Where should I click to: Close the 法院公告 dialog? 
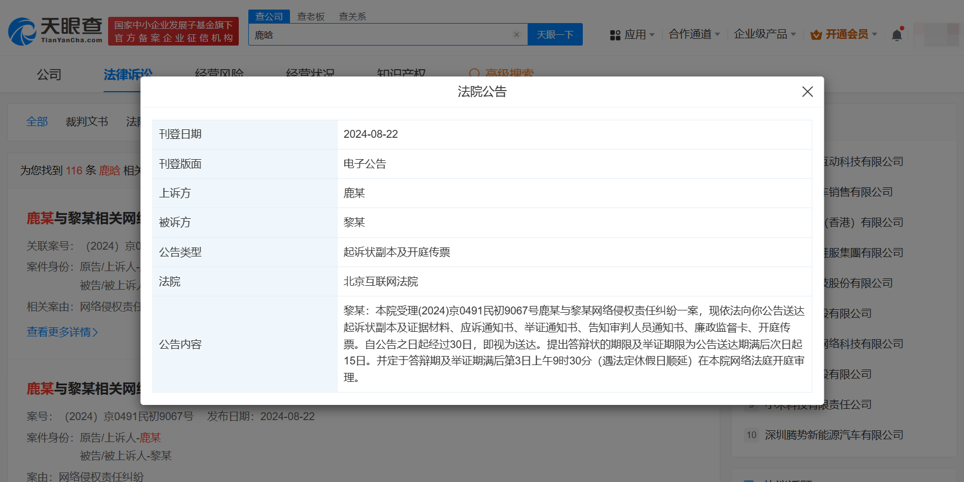(807, 92)
